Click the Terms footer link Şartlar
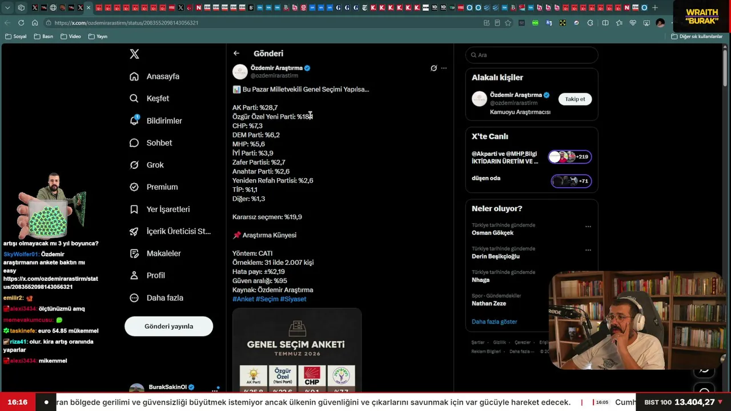Image resolution: width=731 pixels, height=411 pixels. (478, 342)
